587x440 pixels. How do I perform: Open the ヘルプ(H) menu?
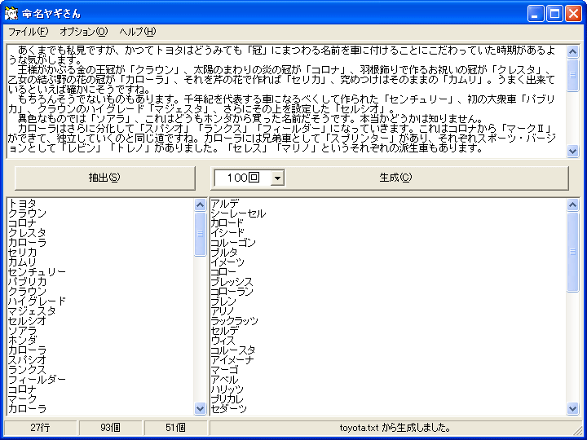[x=138, y=32]
